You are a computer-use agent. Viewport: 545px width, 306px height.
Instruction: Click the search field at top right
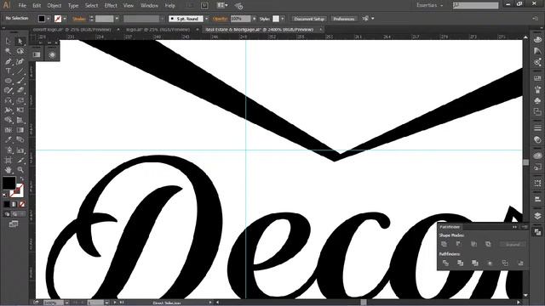click(x=475, y=5)
